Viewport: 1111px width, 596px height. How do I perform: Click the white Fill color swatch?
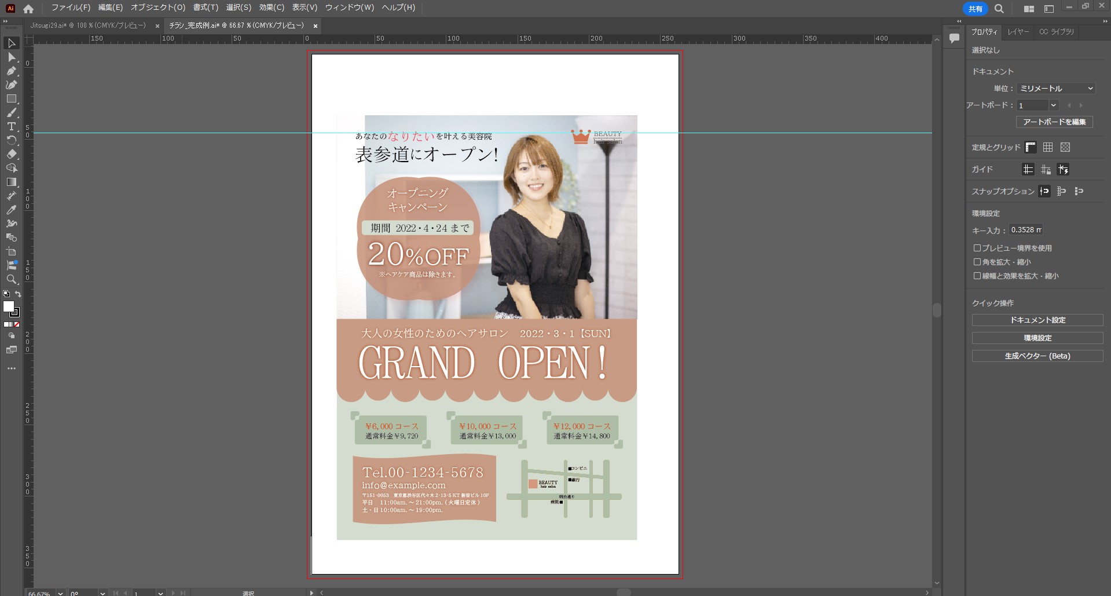tap(8, 306)
